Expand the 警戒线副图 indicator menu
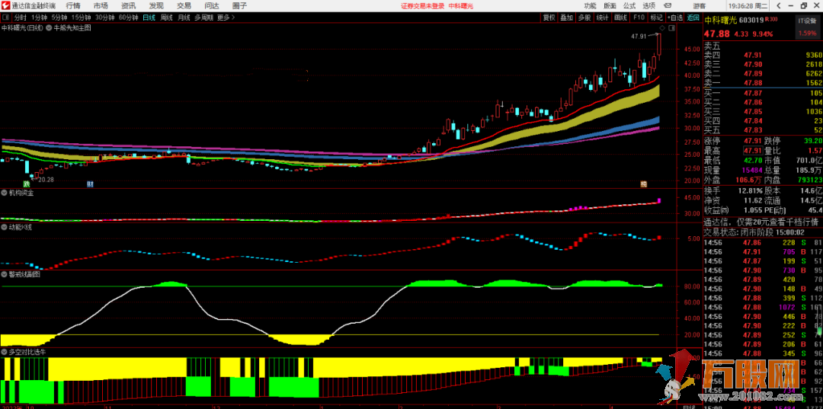 [x=5, y=273]
